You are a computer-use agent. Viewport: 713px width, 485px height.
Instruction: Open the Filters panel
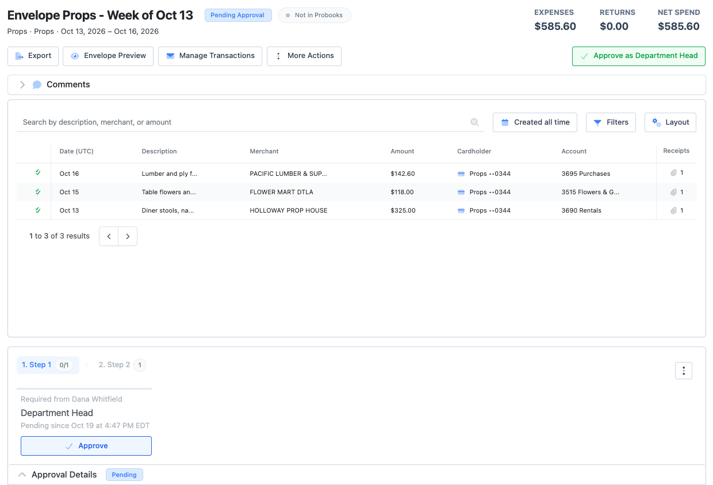tap(611, 122)
